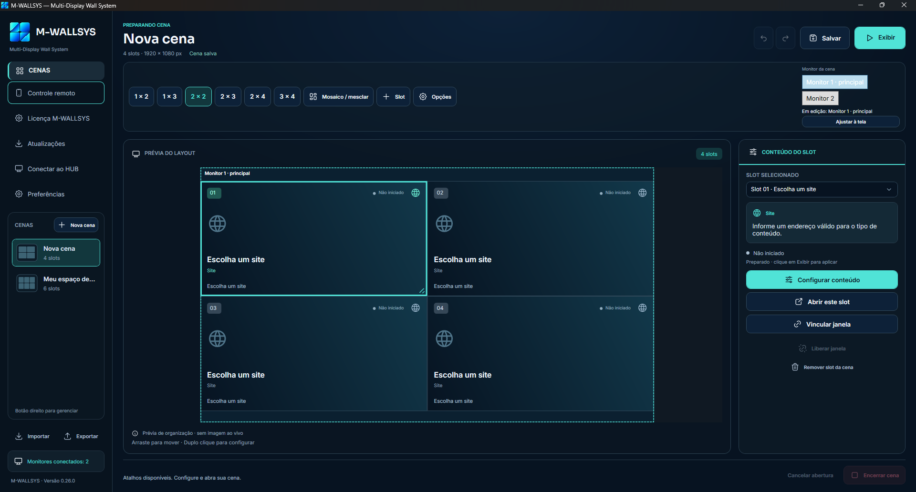Click the globe icon in slot 01 header
Viewport: 916px width, 492px height.
click(x=416, y=193)
